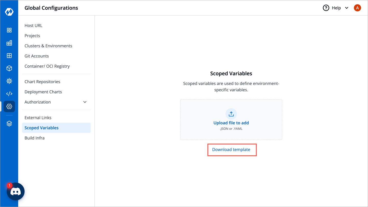Click the Download template link
Image resolution: width=368 pixels, height=207 pixels.
click(231, 150)
